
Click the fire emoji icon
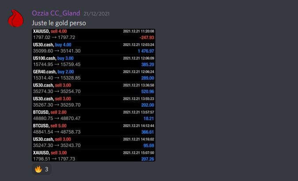click(x=38, y=169)
